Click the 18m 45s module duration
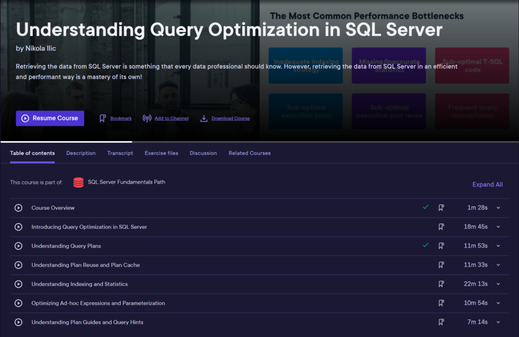 pos(475,227)
